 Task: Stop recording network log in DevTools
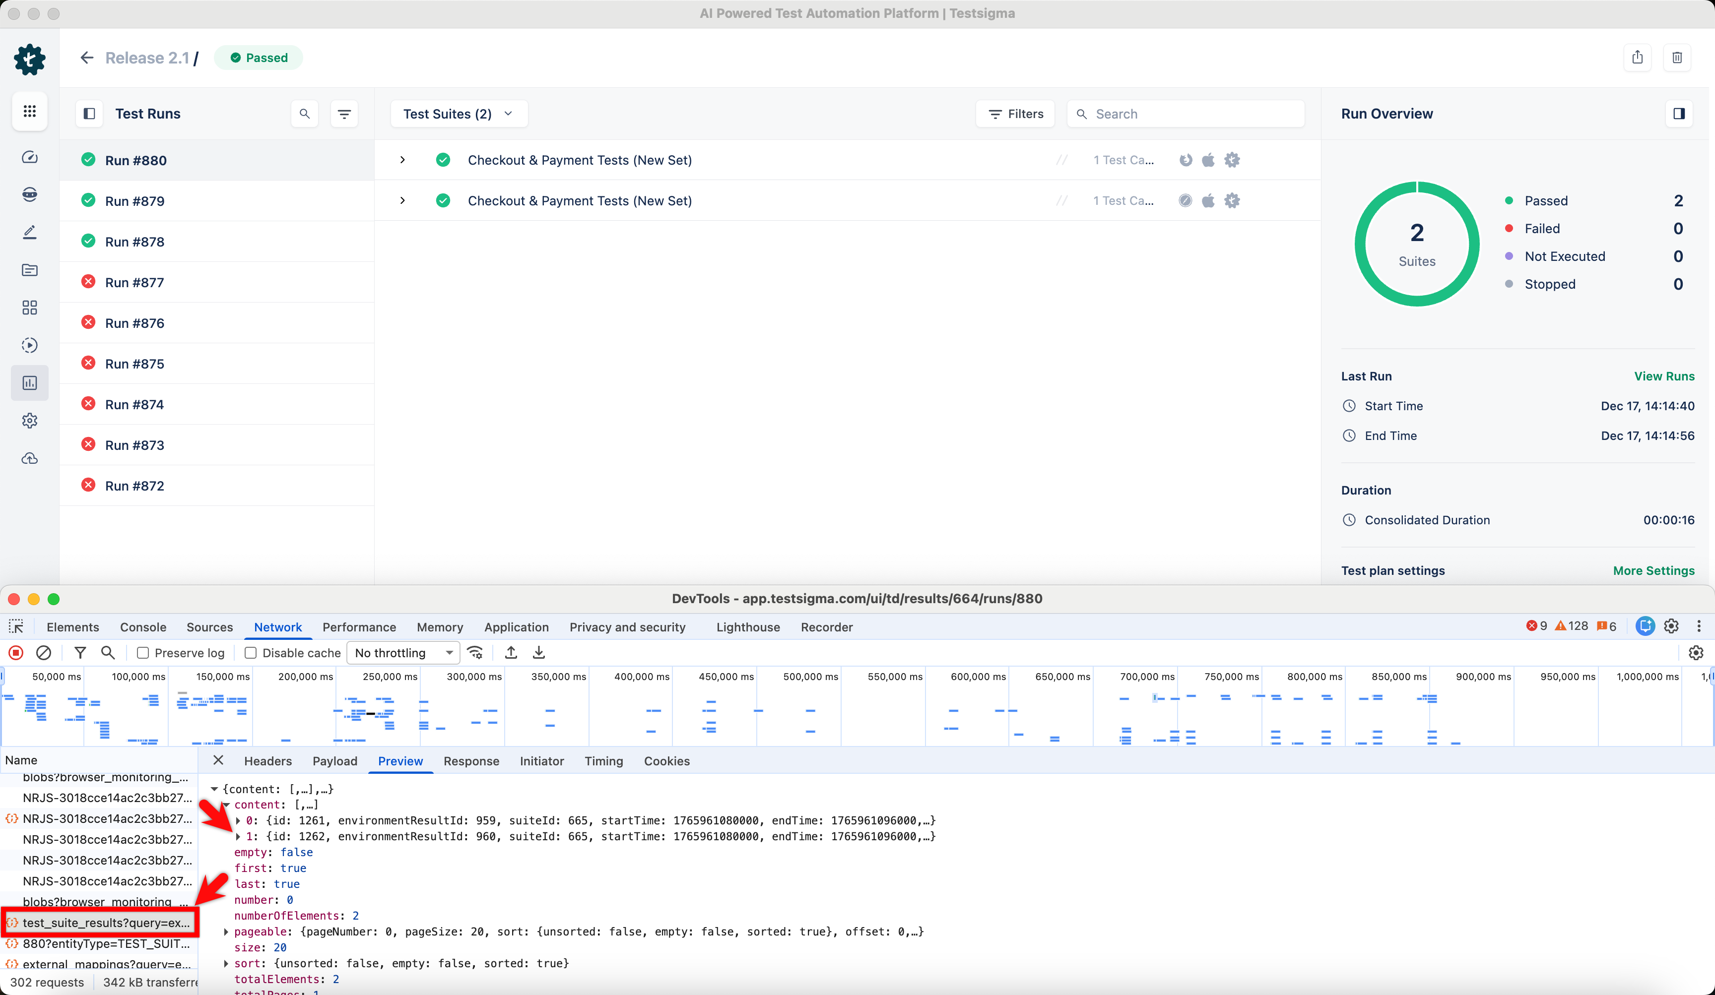click(16, 653)
